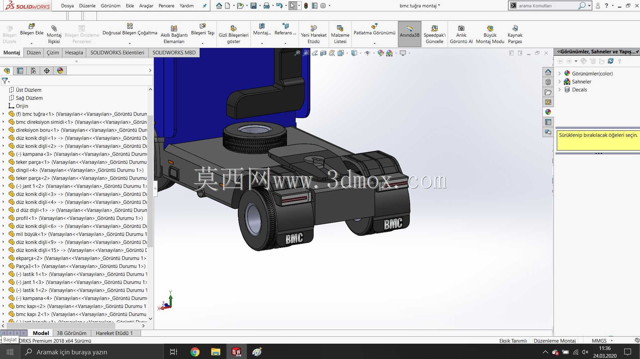Expand Görünümler(color) in the task pane
640x359 pixels.
[x=559, y=74]
